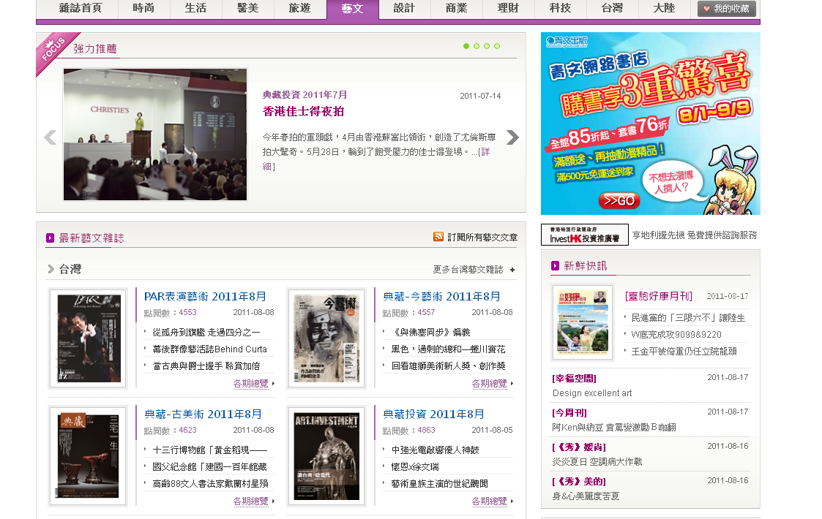Select the first green carousel dot
This screenshot has width=822, height=519.
pos(466,46)
